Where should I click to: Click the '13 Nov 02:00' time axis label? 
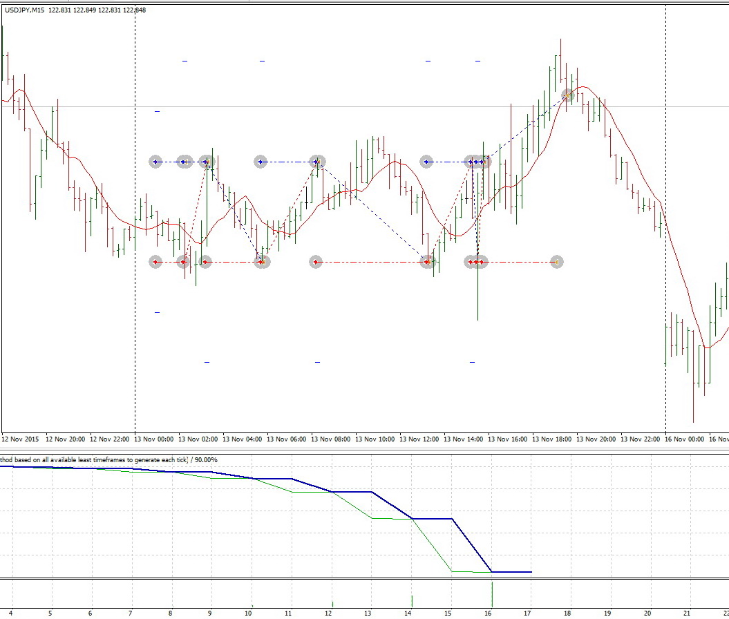[x=198, y=439]
